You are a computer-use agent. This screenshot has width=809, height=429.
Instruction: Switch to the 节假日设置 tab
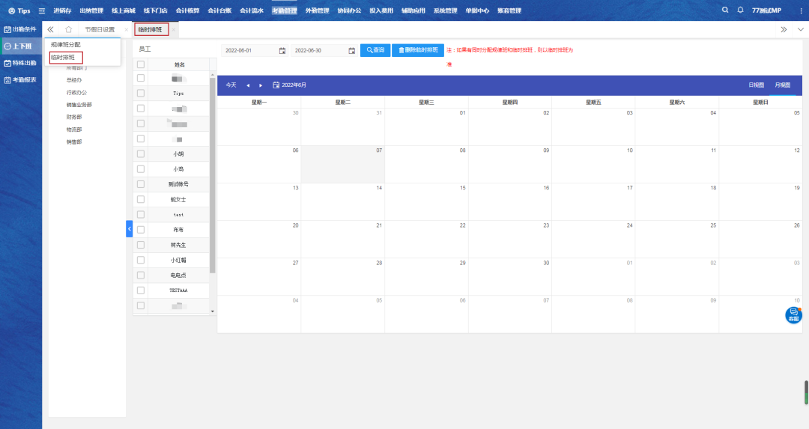(100, 29)
